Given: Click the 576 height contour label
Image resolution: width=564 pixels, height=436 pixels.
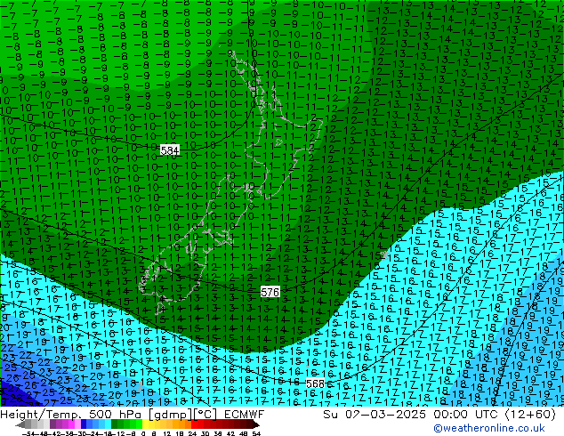Looking at the screenshot, I should (270, 292).
